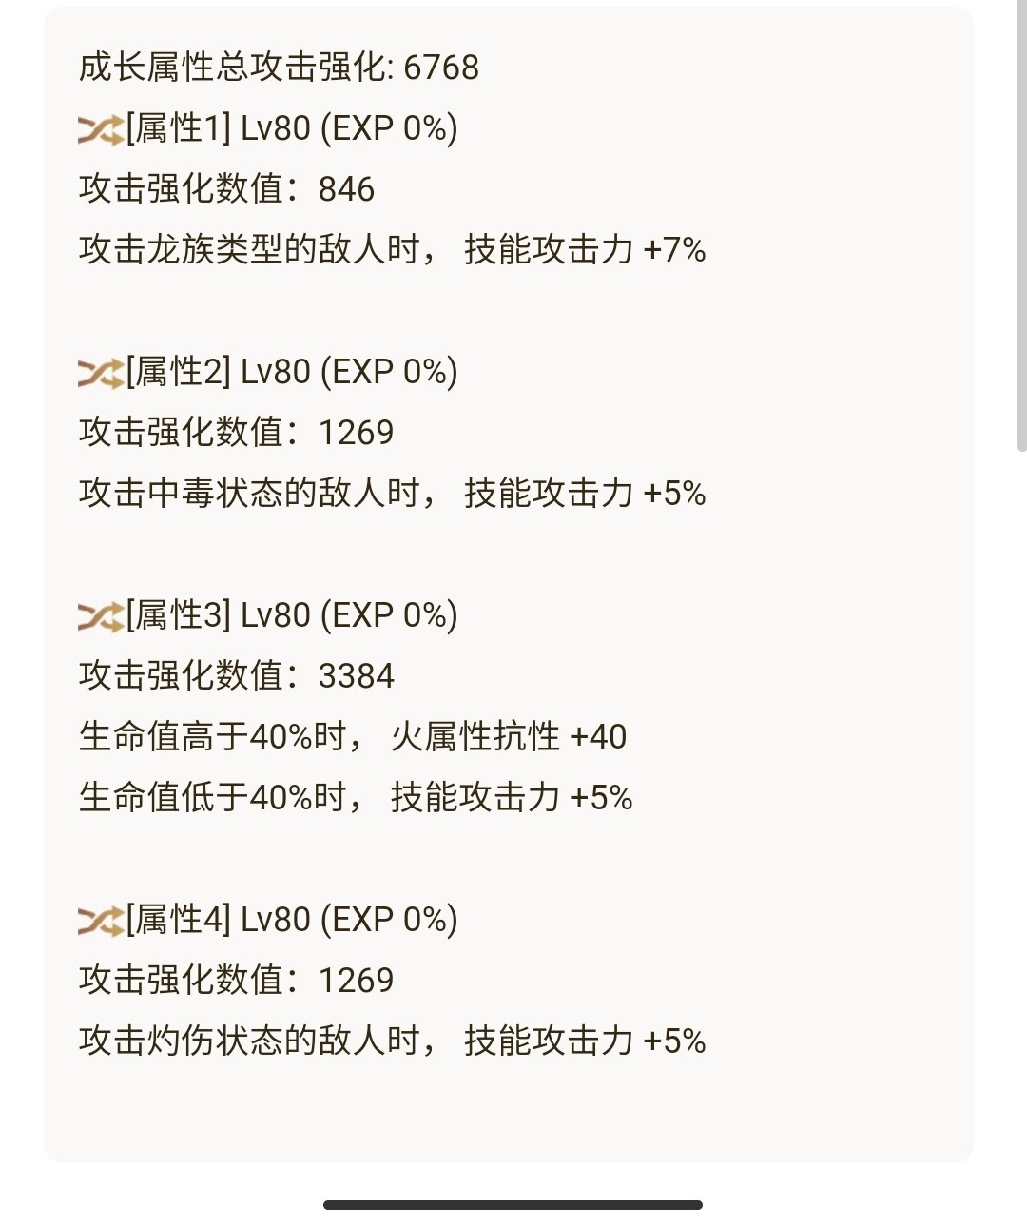The image size is (1027, 1226).
Task: Select the 成长属性总攻击强化 6768 heading
Action: pos(279,68)
